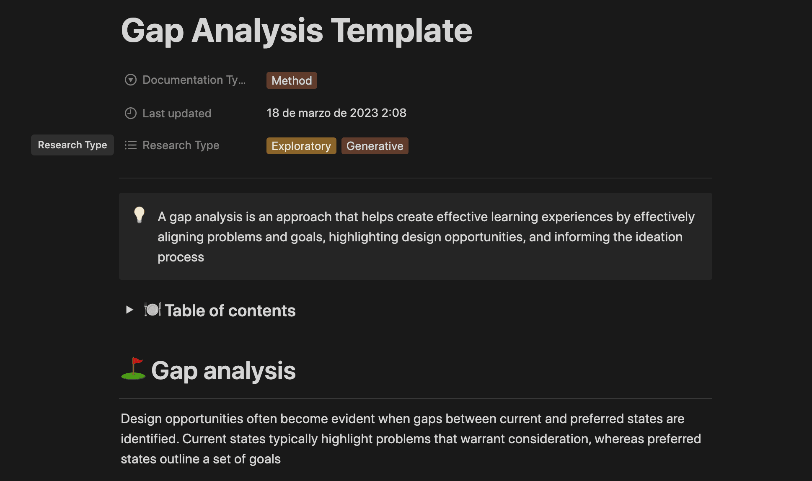Viewport: 812px width, 481px height.
Task: Click the golf flag emoji beside Gap analysis
Action: (132, 370)
